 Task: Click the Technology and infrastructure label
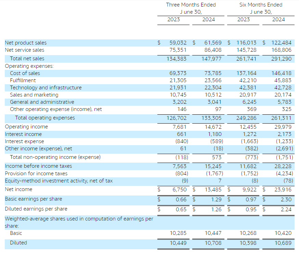point(46,88)
